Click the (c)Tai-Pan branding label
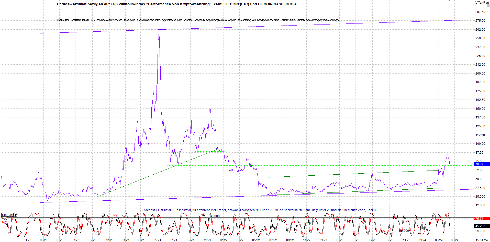This screenshot has height=242, width=490. tap(482, 2)
